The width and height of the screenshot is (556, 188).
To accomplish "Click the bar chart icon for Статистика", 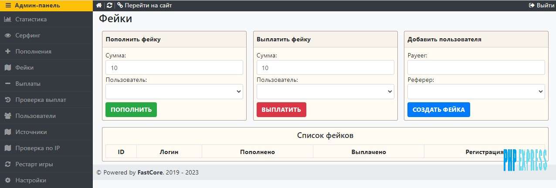I will point(7,19).
